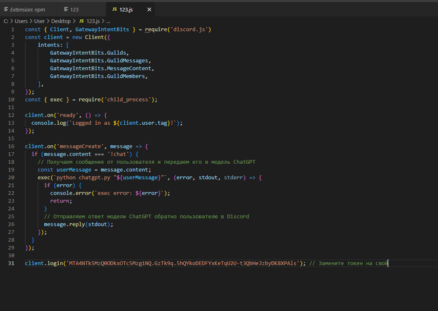Click line number 31 in gutter

[11, 263]
